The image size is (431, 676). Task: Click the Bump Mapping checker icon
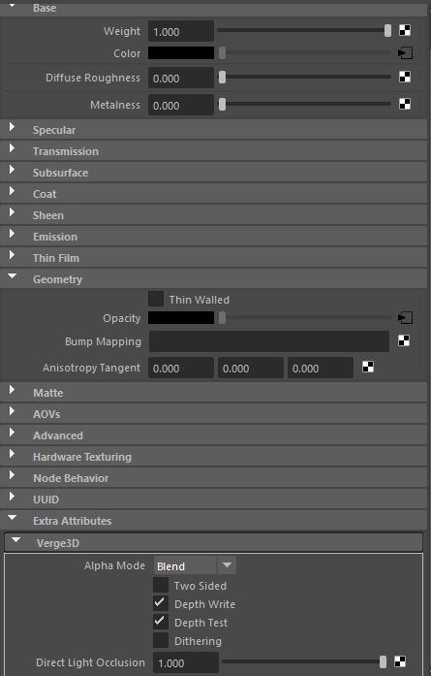pyautogui.click(x=404, y=340)
